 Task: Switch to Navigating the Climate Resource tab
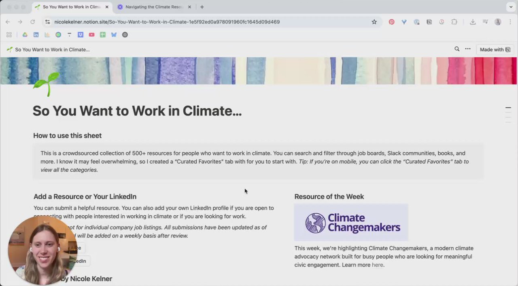[x=154, y=7]
